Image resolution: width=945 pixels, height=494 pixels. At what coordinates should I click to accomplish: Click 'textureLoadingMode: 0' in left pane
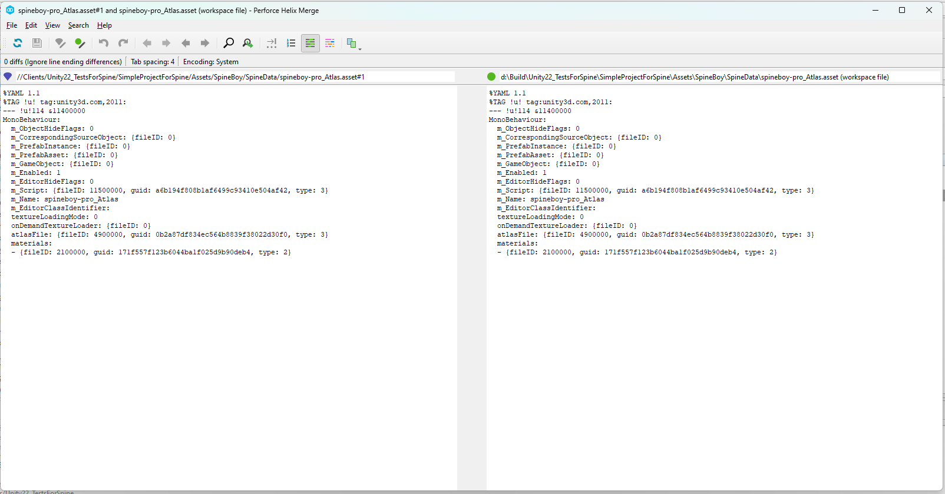(x=54, y=217)
